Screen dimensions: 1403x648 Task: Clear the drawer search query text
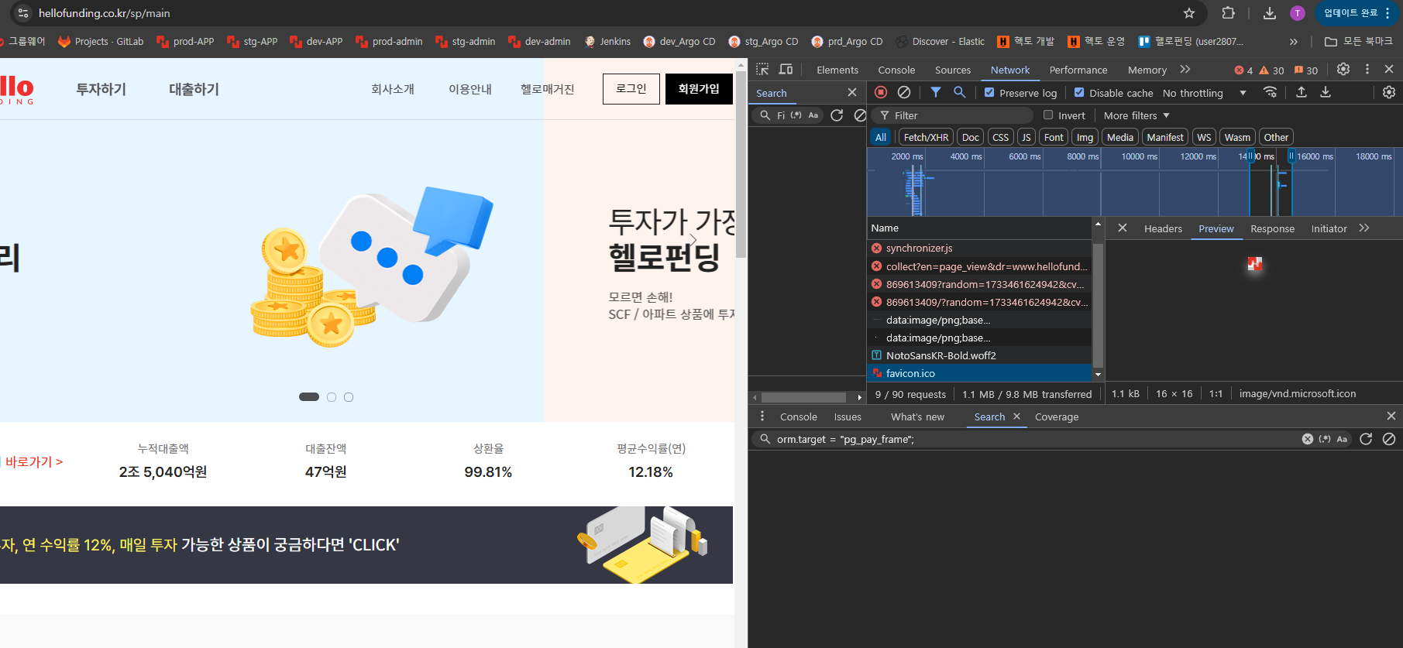(1308, 439)
